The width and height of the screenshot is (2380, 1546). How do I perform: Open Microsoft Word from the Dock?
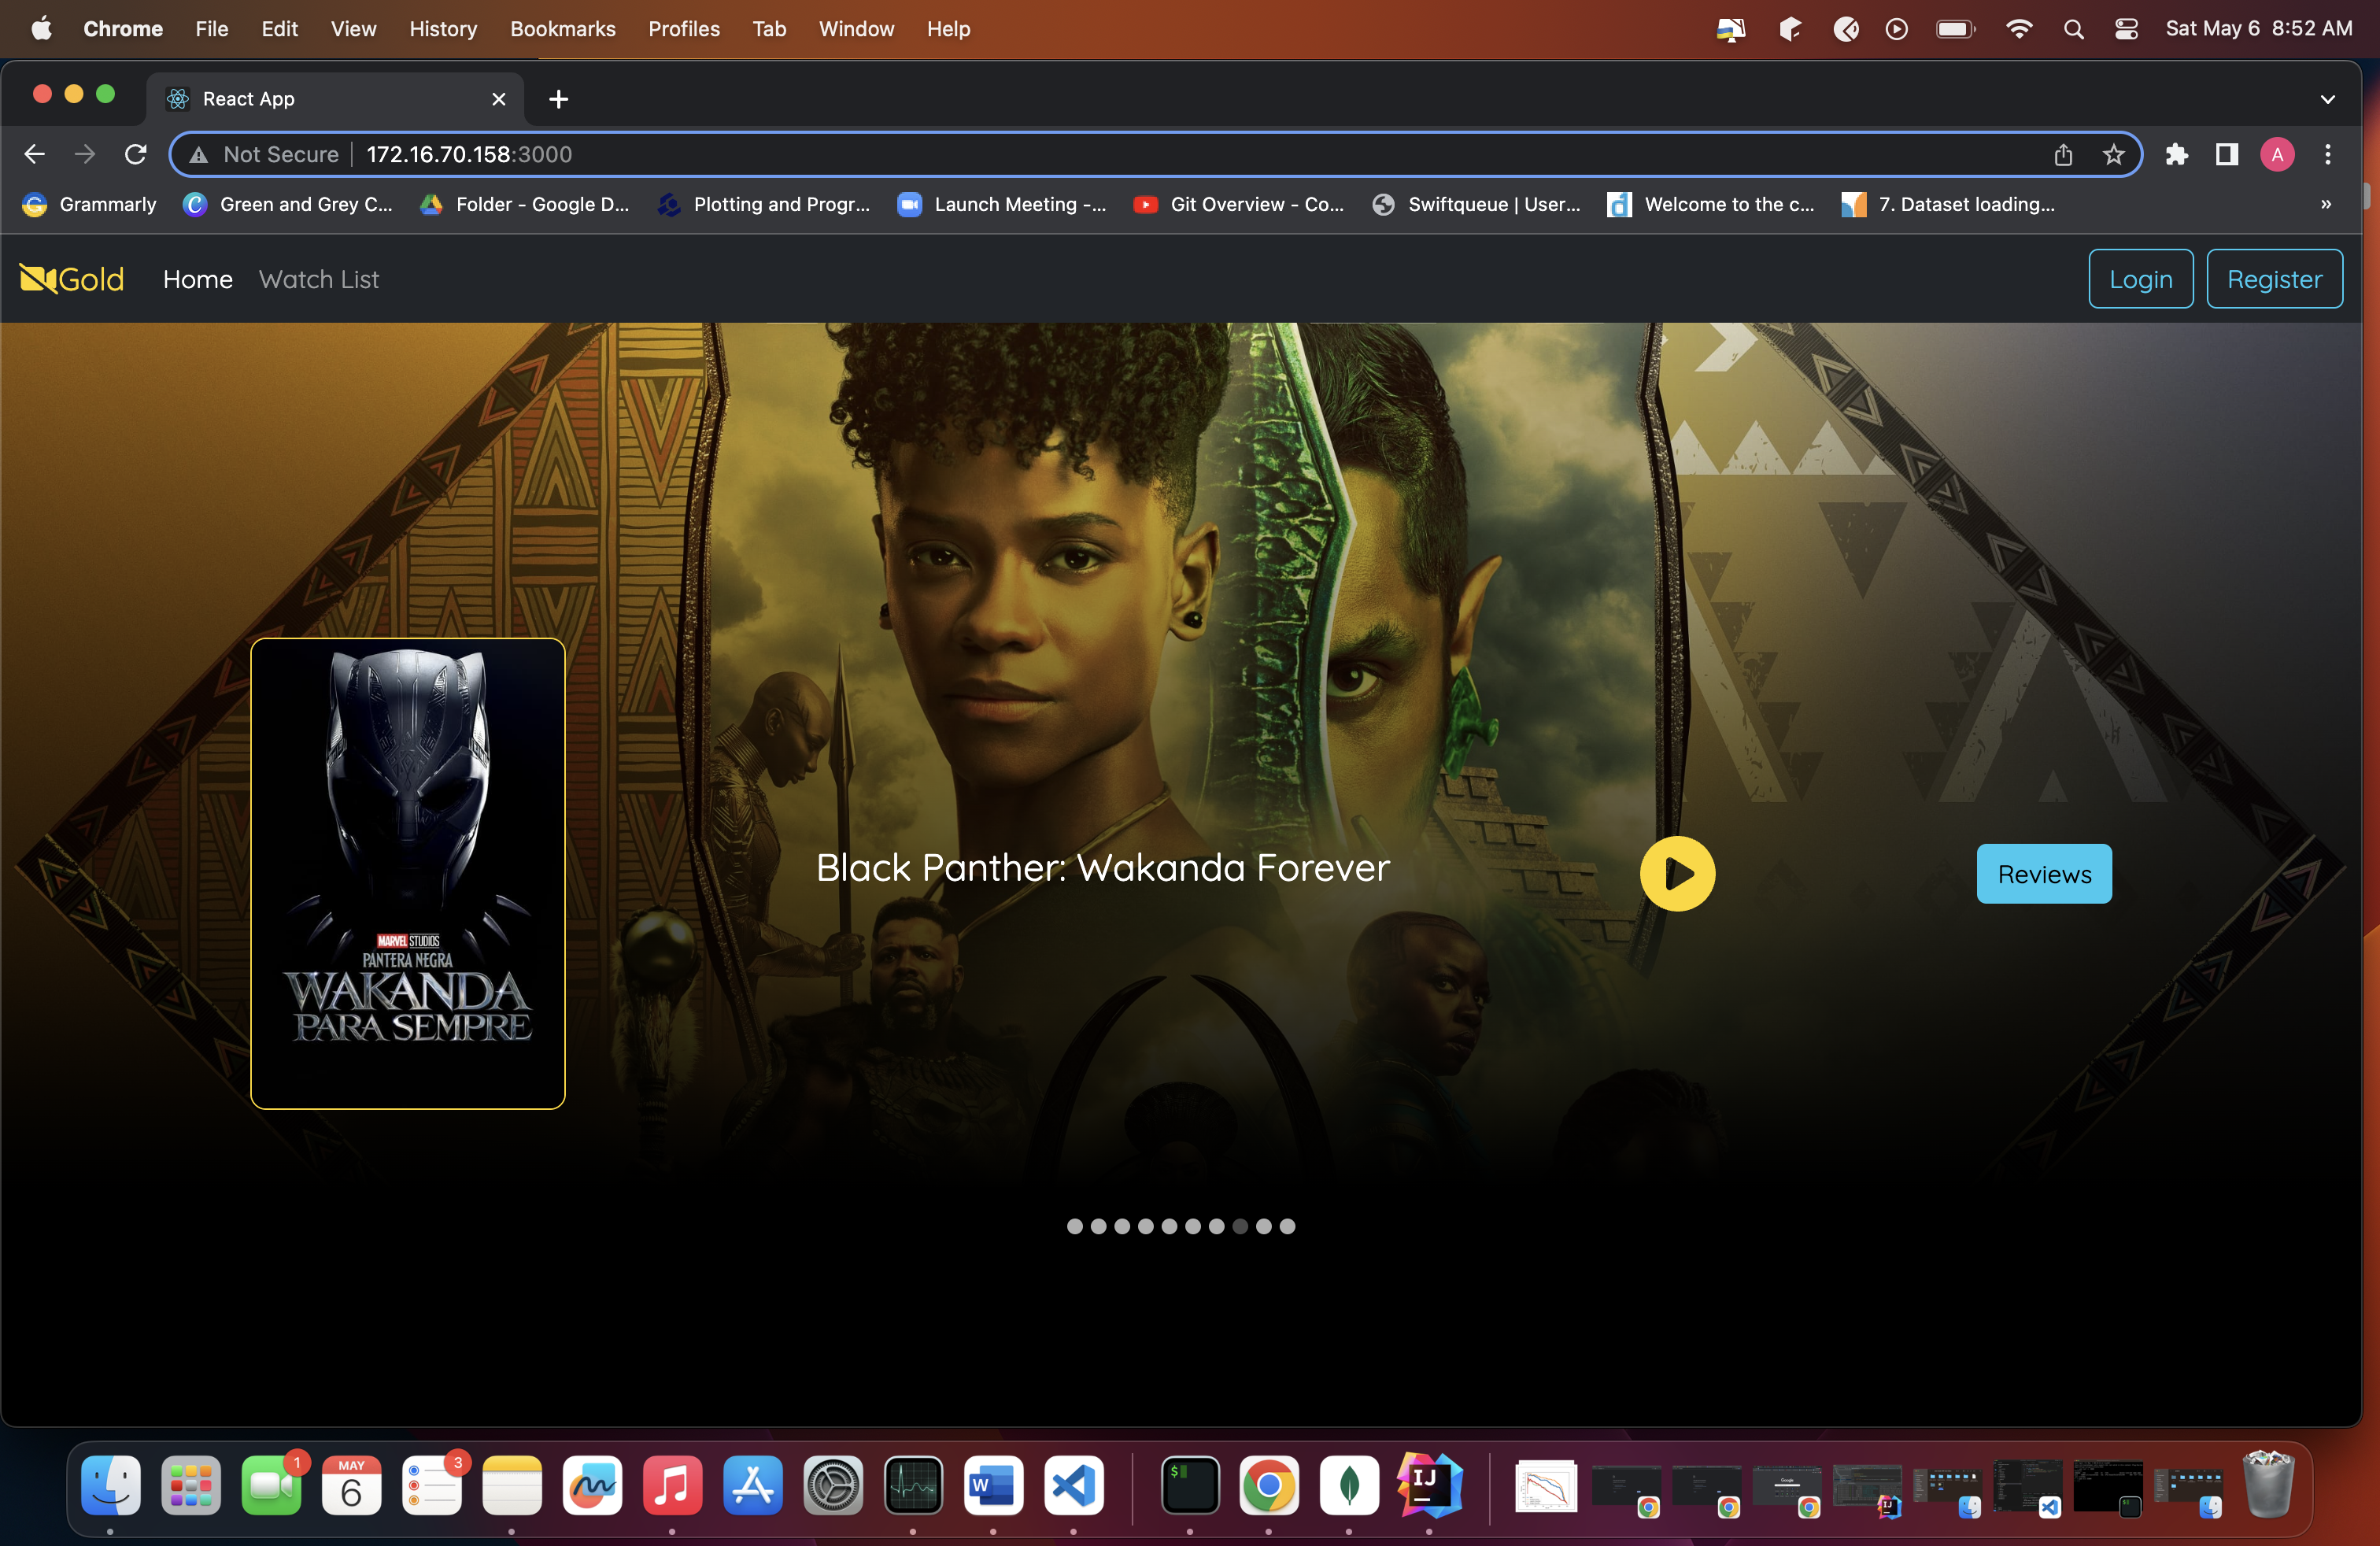tap(993, 1485)
